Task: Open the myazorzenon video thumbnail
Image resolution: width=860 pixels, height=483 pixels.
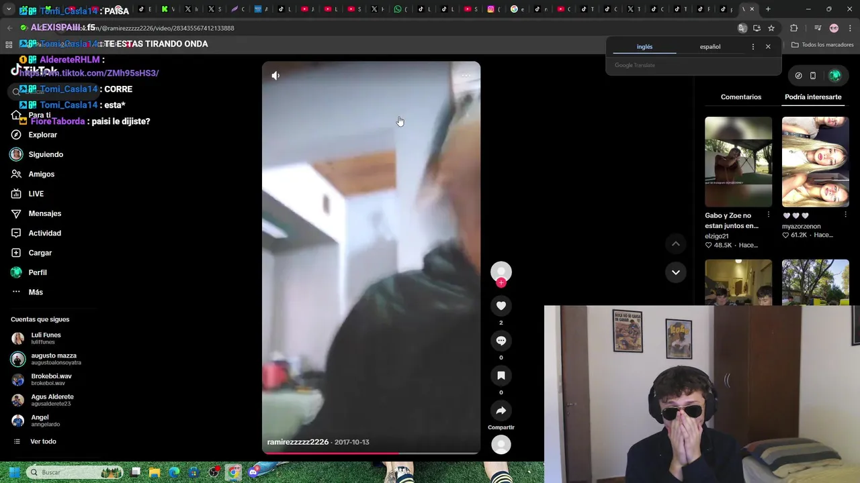Action: 815,162
